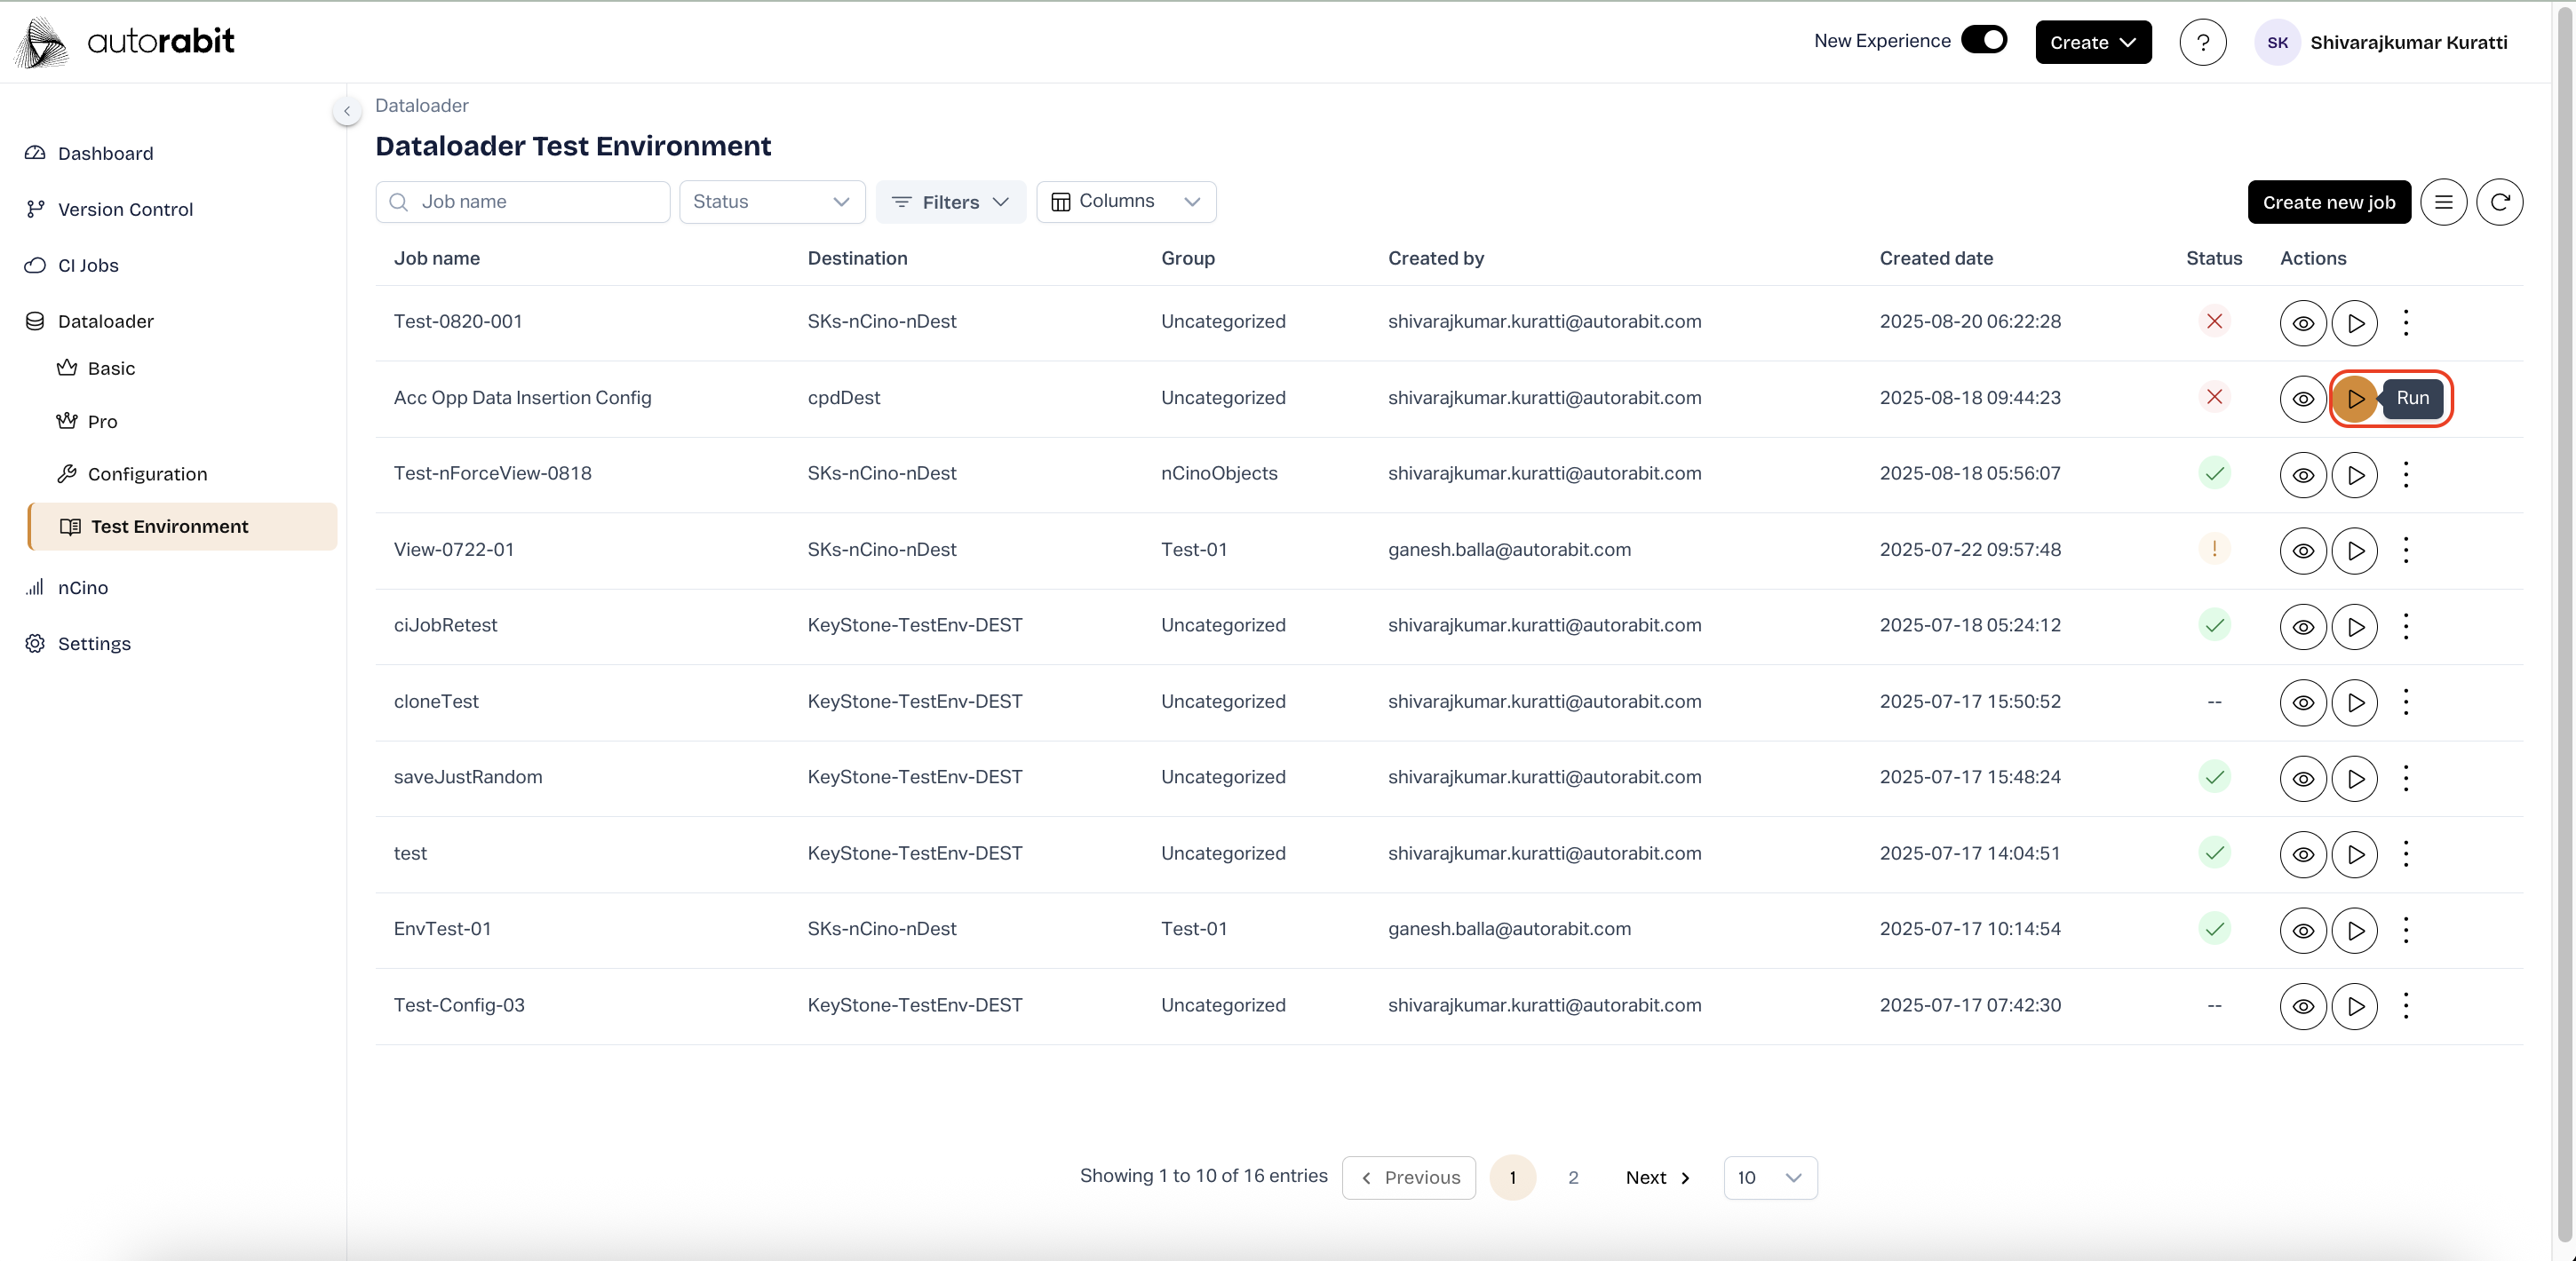Go to the Next page of entries
2576x1261 pixels.
tap(1657, 1177)
